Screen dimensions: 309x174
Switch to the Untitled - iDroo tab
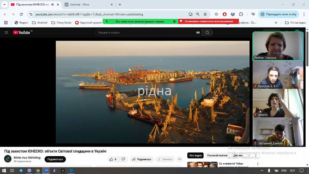click(88, 4)
